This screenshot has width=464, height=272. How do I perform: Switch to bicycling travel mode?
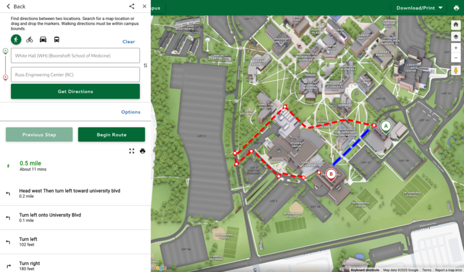(x=30, y=39)
